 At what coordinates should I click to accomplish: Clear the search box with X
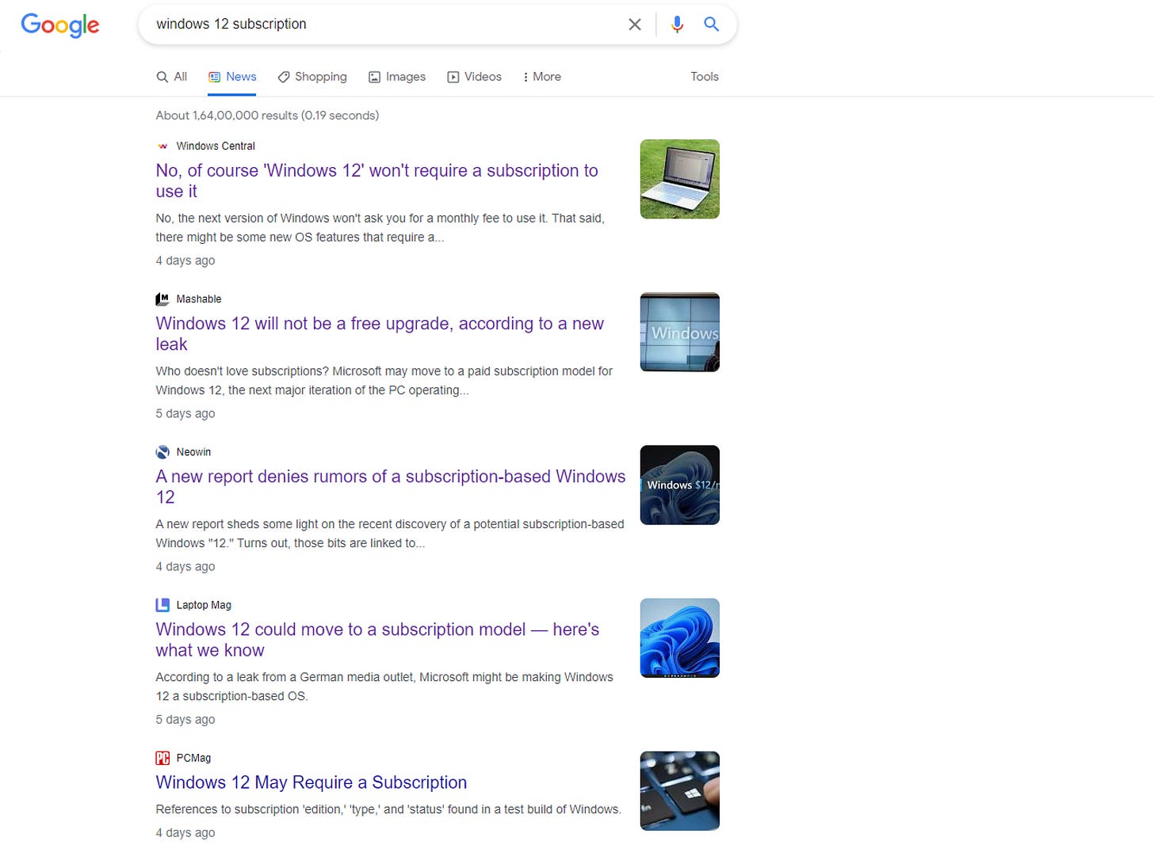click(635, 25)
